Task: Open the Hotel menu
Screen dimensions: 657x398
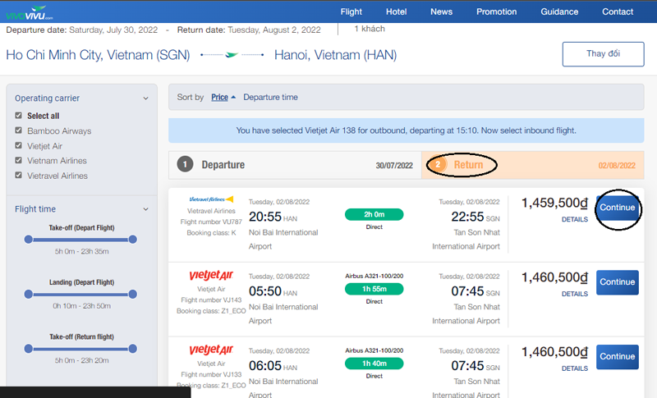Action: pyautogui.click(x=397, y=11)
